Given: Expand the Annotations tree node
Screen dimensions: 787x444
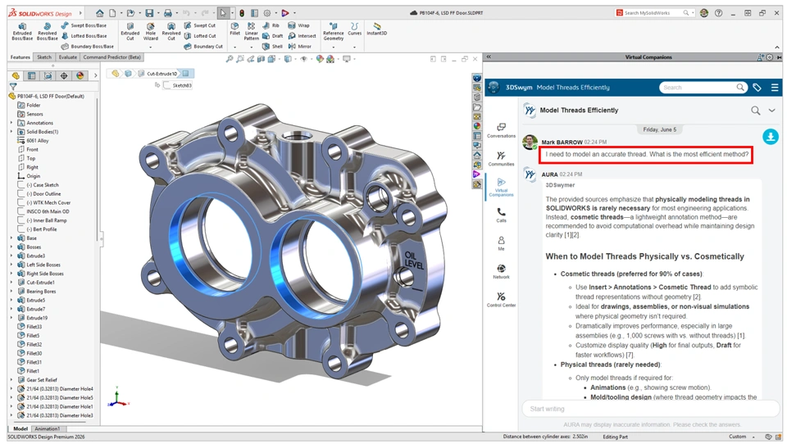Looking at the screenshot, I should (11, 122).
